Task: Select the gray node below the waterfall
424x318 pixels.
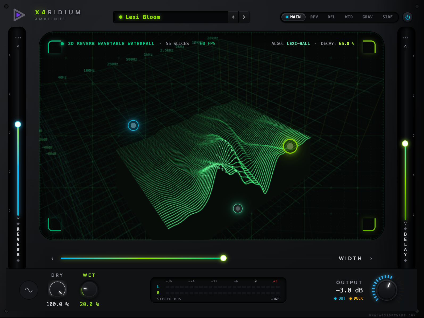Action: click(238, 209)
